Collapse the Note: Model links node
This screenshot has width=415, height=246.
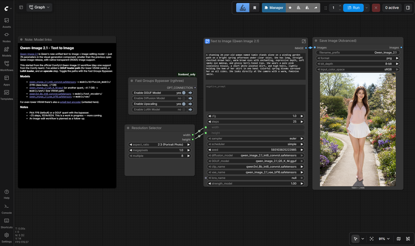coord(21,39)
